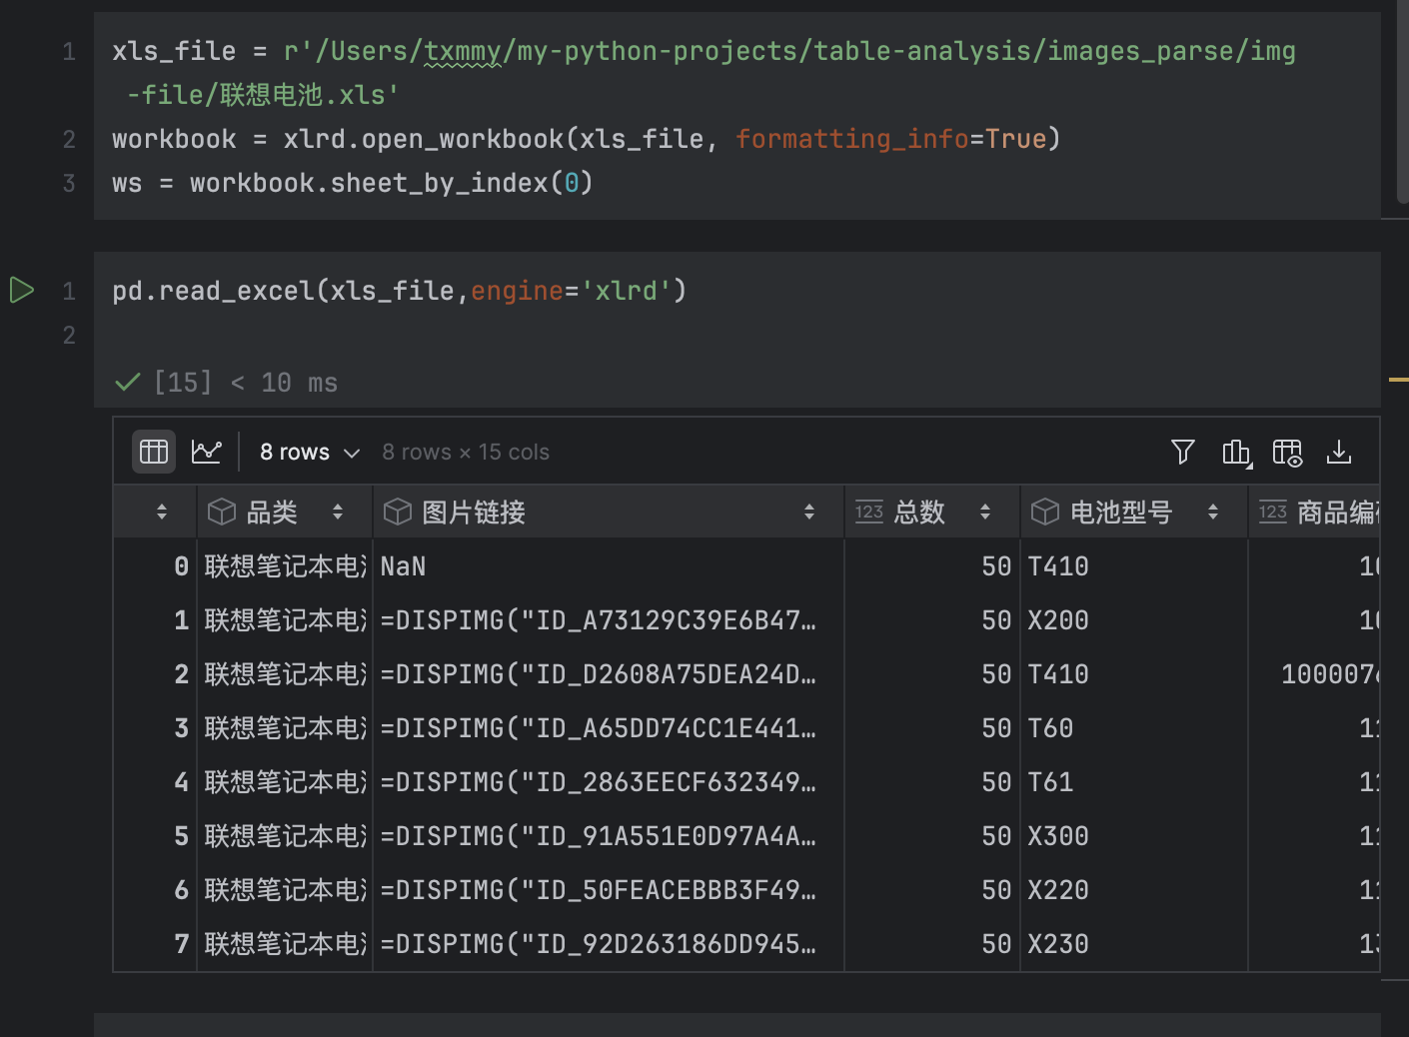Click the [15] execution count label
Image resolution: width=1409 pixels, height=1037 pixels.
coord(183,382)
